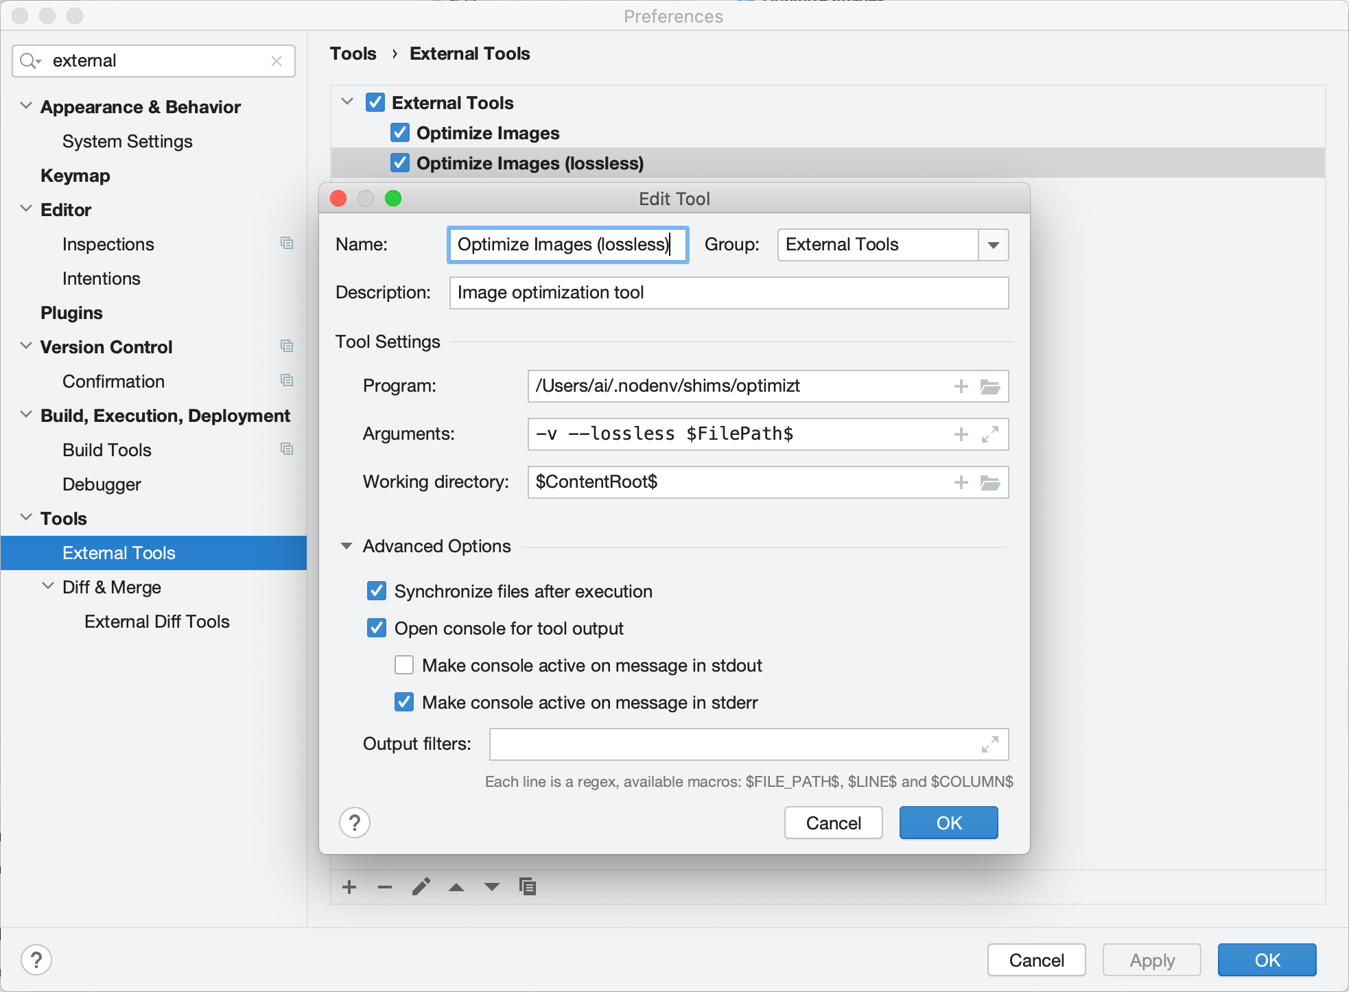This screenshot has height=992, width=1349.
Task: Click the edit pencil icon in bottom toolbar
Action: (x=421, y=887)
